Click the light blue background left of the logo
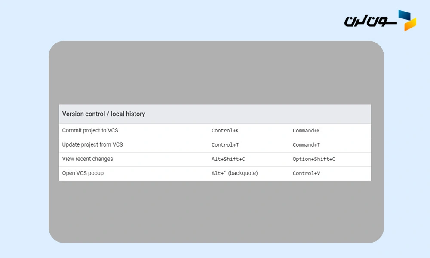The width and height of the screenshot is (430, 258). [258, 20]
